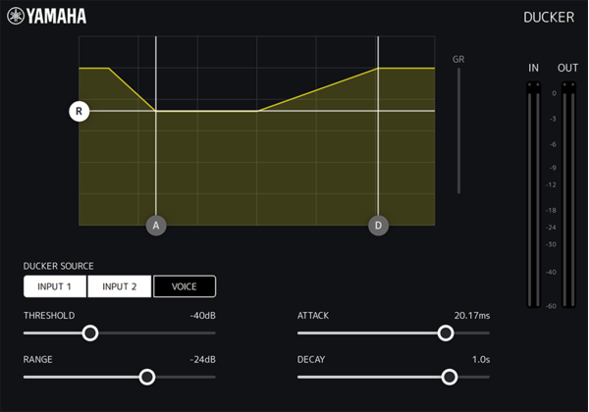This screenshot has height=412, width=589.
Task: Click the -24dB range value
Action: 202,359
